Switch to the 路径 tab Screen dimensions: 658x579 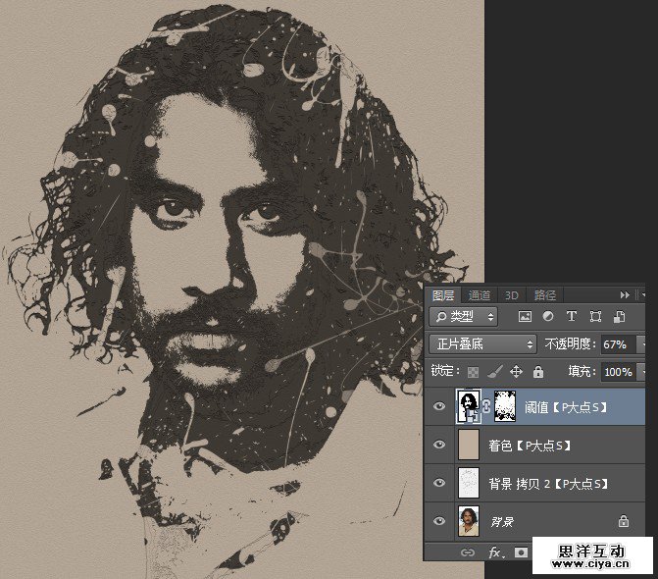[x=544, y=294]
